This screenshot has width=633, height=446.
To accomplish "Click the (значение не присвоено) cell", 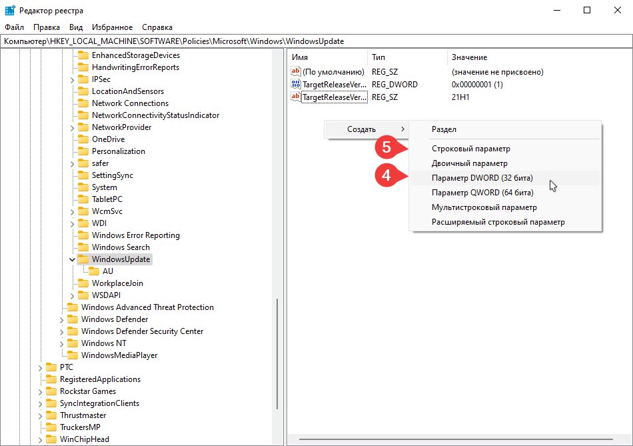I will [497, 72].
